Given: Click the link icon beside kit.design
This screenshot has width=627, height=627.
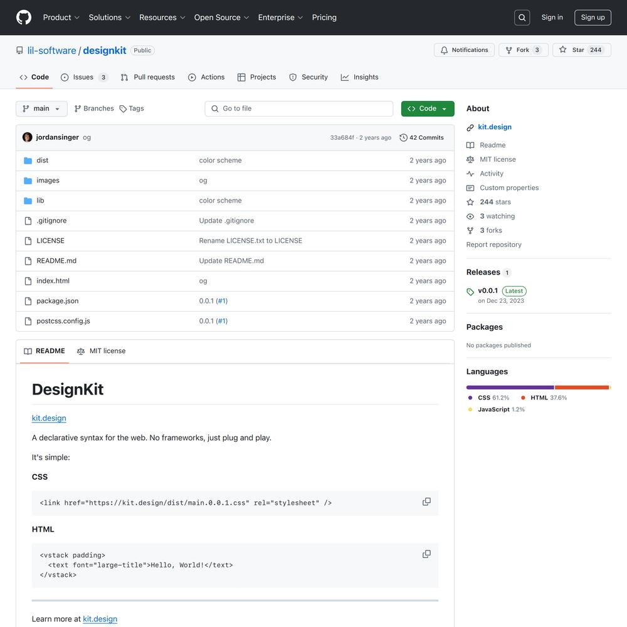Looking at the screenshot, I should (x=470, y=127).
